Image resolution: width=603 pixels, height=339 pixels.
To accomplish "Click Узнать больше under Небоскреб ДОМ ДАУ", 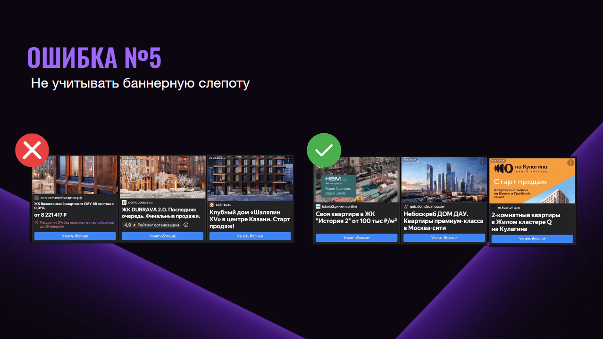I will 444,238.
